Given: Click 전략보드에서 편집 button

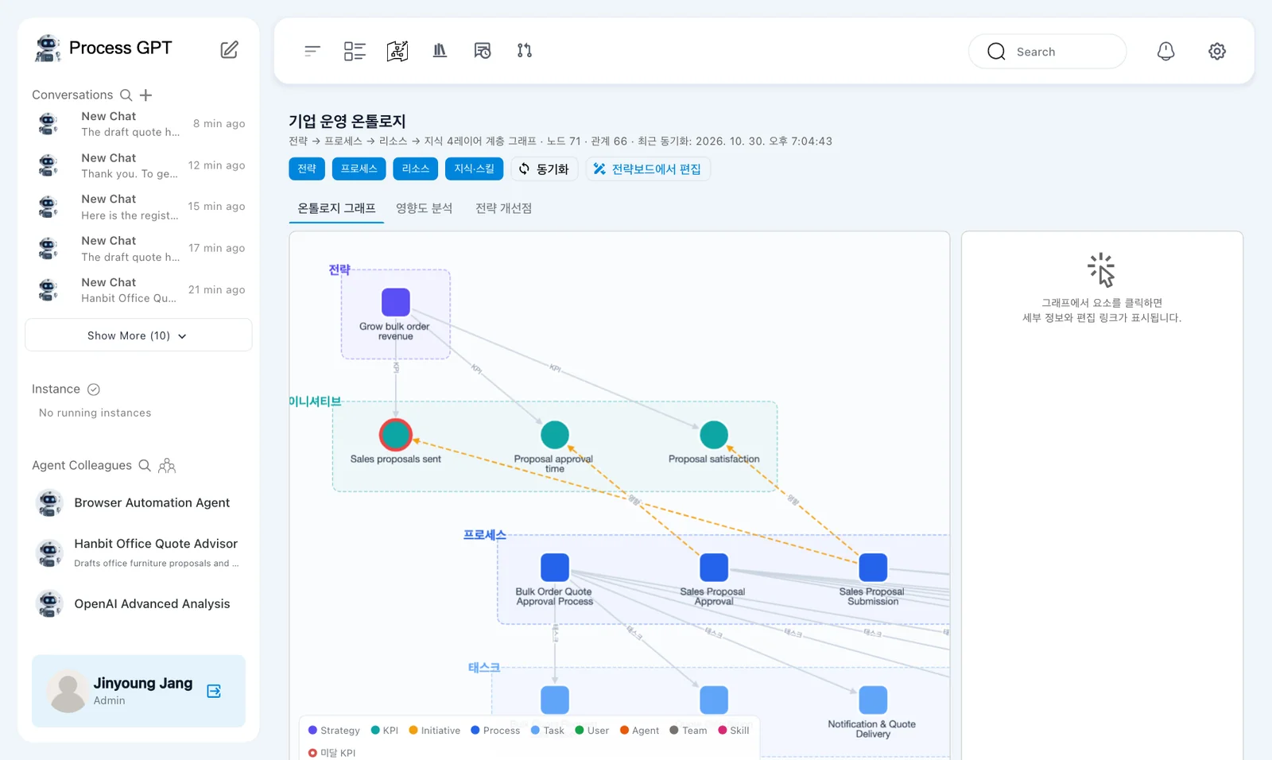Looking at the screenshot, I should tap(648, 169).
